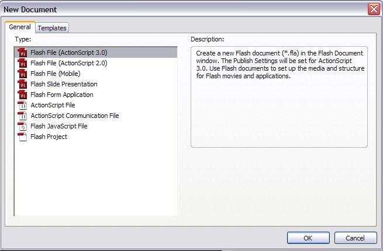This screenshot has width=383, height=251.
Task: Click the Flash File (ActionScript 2.0) icon
Action: 22,63
